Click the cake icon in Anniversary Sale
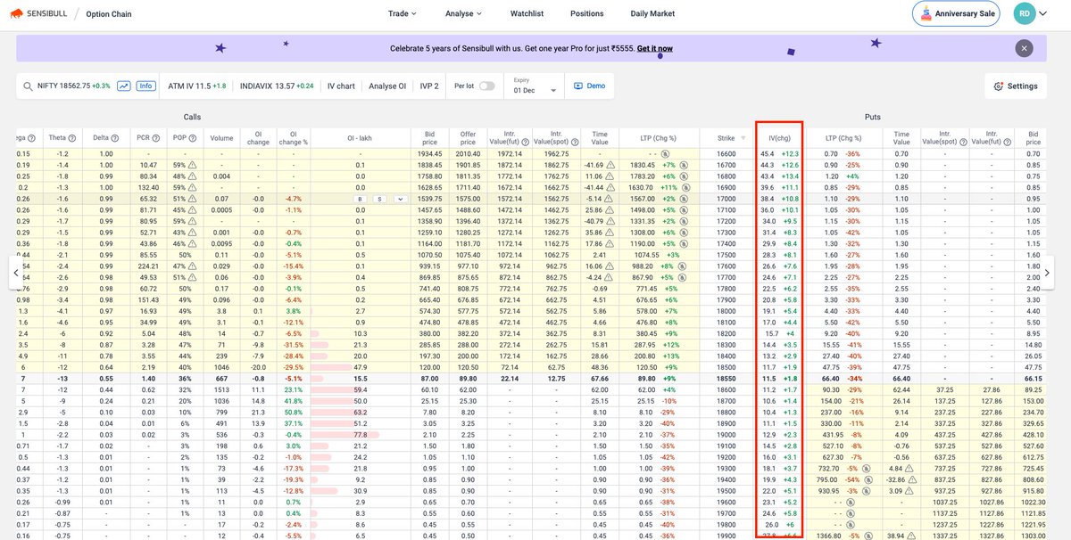 pyautogui.click(x=925, y=13)
